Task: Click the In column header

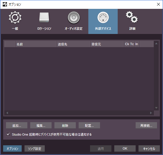Action: [137, 44]
